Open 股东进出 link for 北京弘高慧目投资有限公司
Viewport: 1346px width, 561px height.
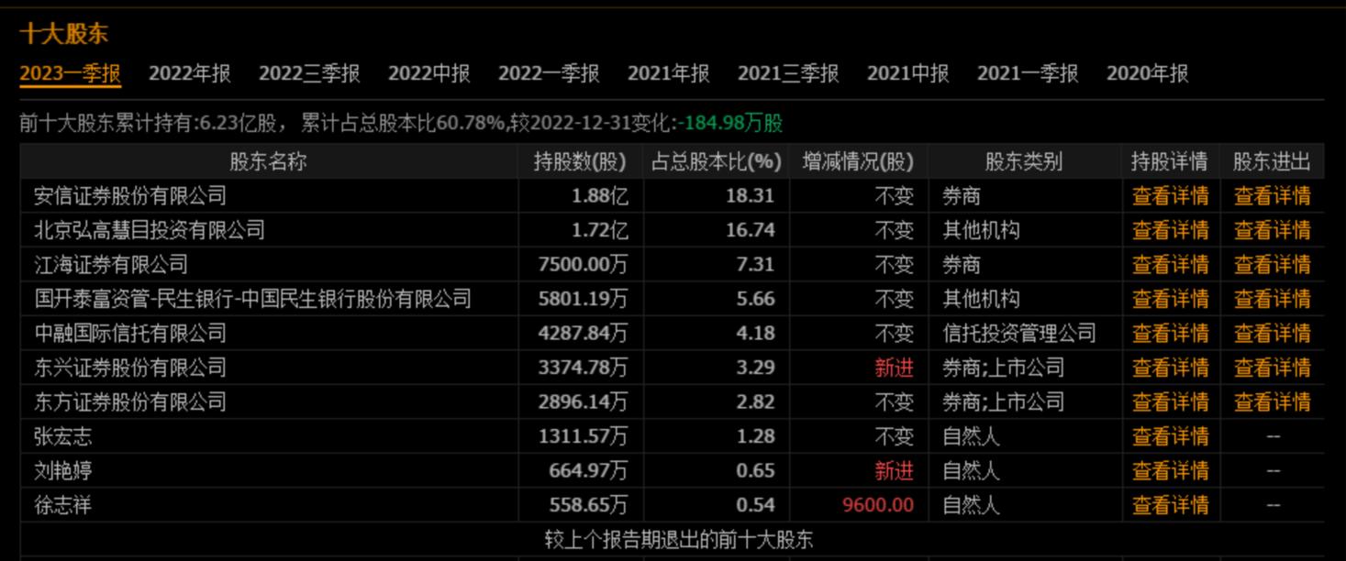(1272, 230)
